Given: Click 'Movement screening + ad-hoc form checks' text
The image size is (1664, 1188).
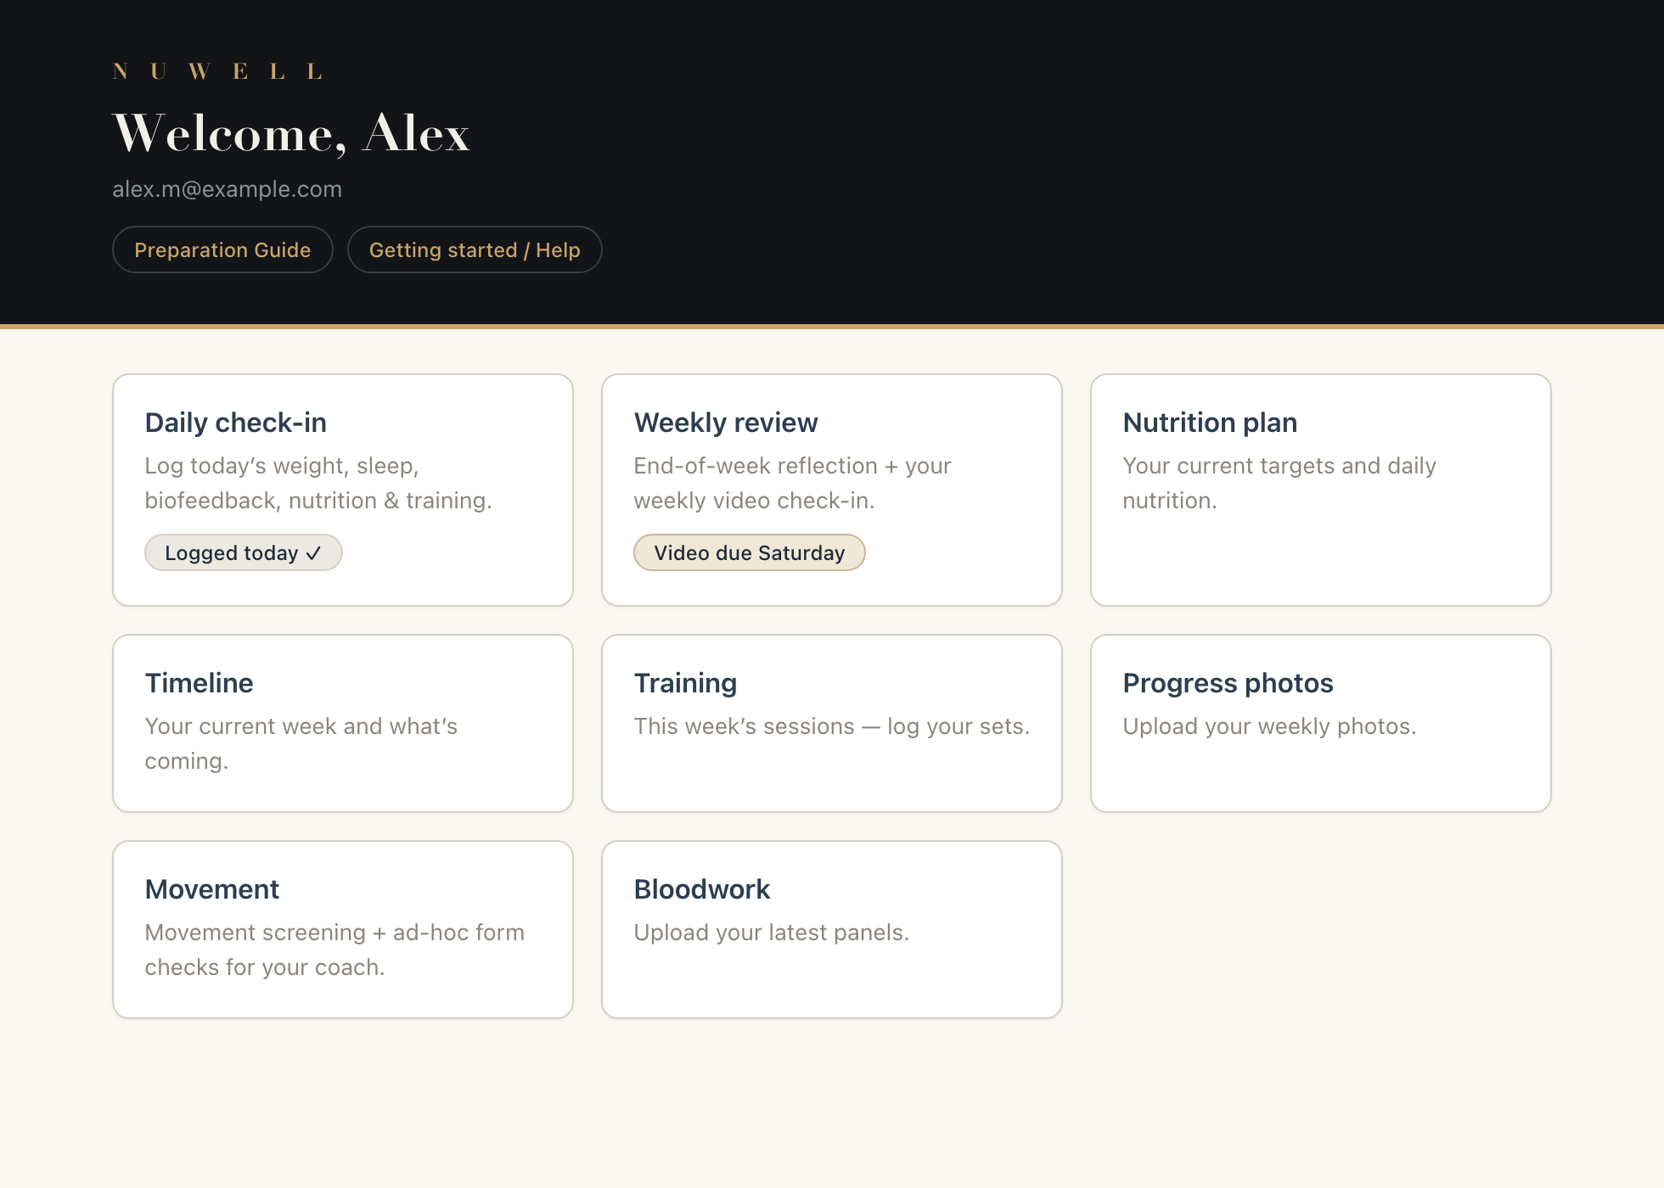Looking at the screenshot, I should (x=334, y=950).
